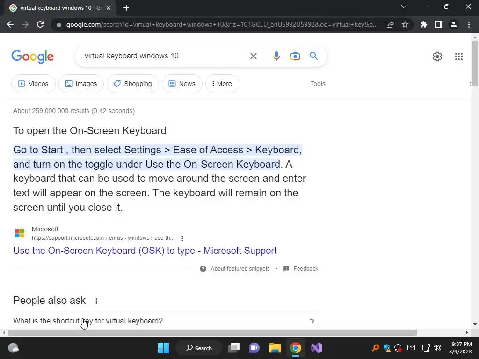Click the magnifier search button

point(313,56)
